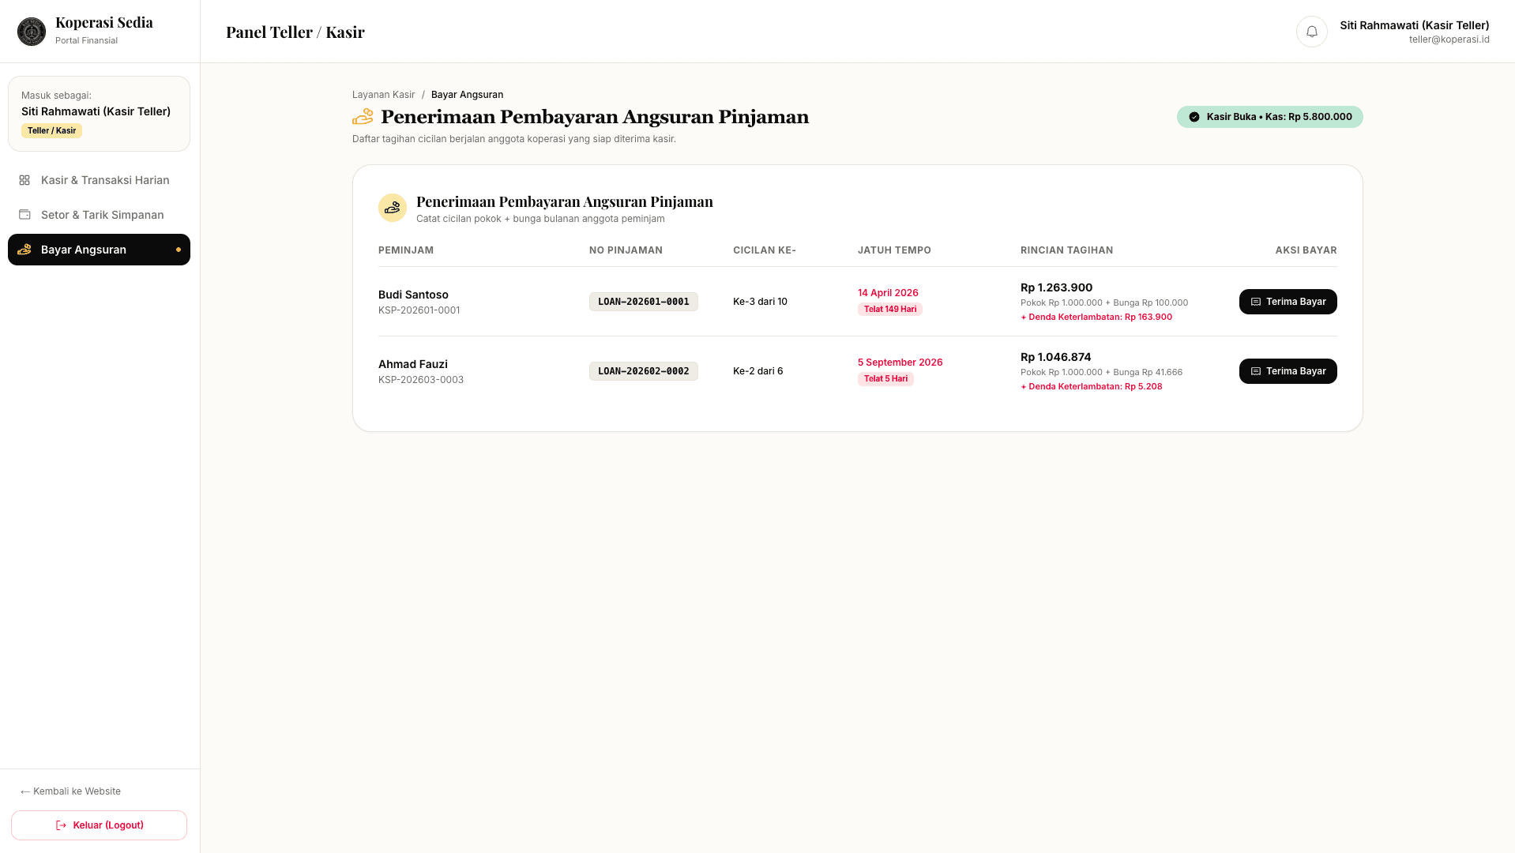
Task: Click the Ke-2 dari 6 installment cell
Action: point(757,371)
